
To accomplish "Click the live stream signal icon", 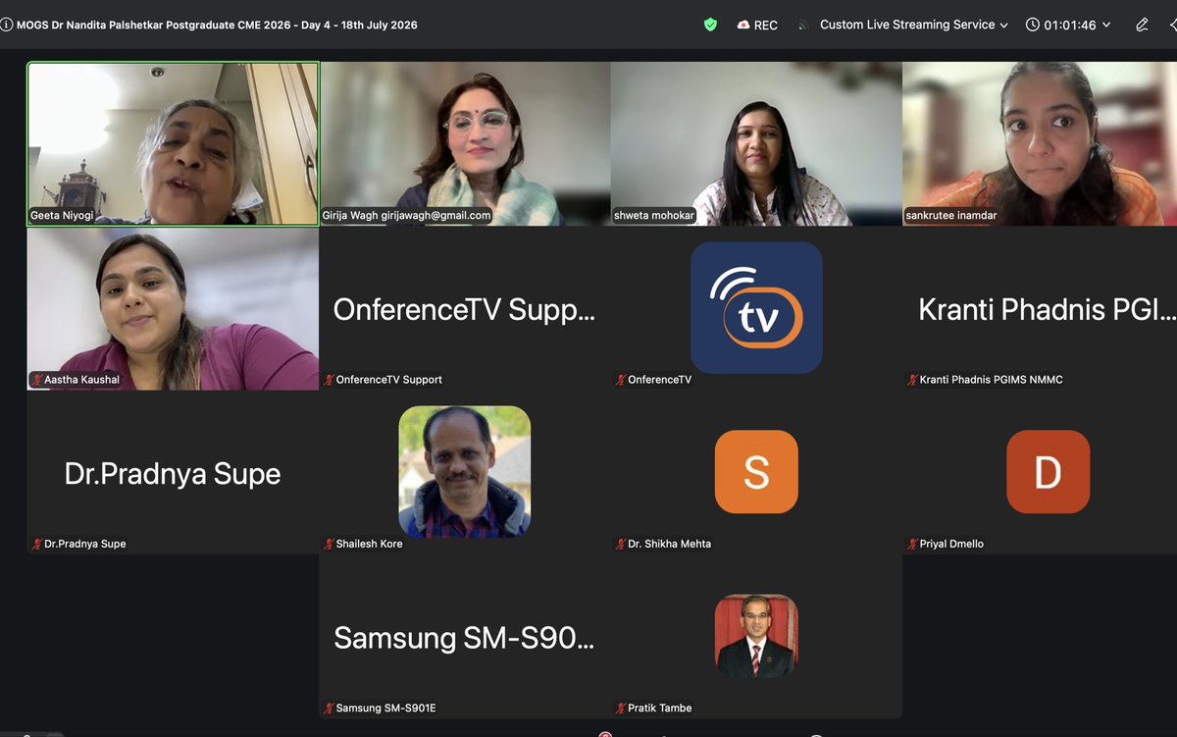I will tap(803, 26).
